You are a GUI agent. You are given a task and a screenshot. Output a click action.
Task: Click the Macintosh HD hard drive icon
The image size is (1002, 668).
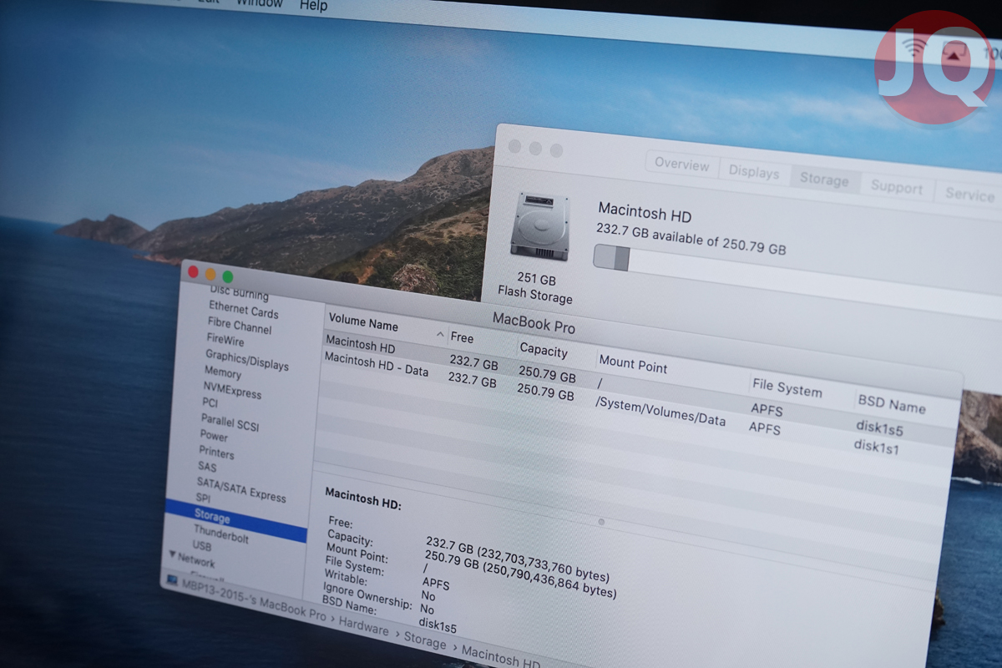(x=540, y=225)
